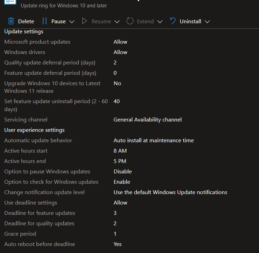
Task: Click 'Servicing channel' label
Action: click(x=26, y=120)
